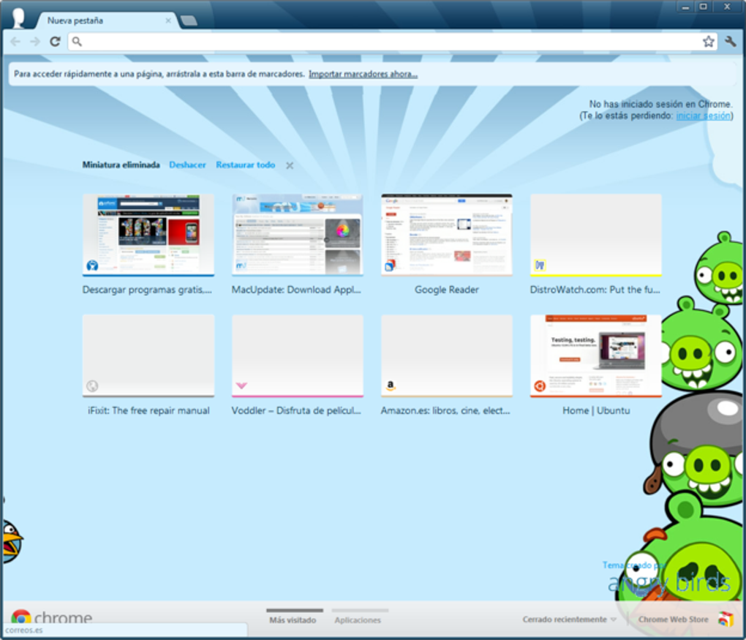
Task: Open the wrench settings menu
Action: point(731,42)
